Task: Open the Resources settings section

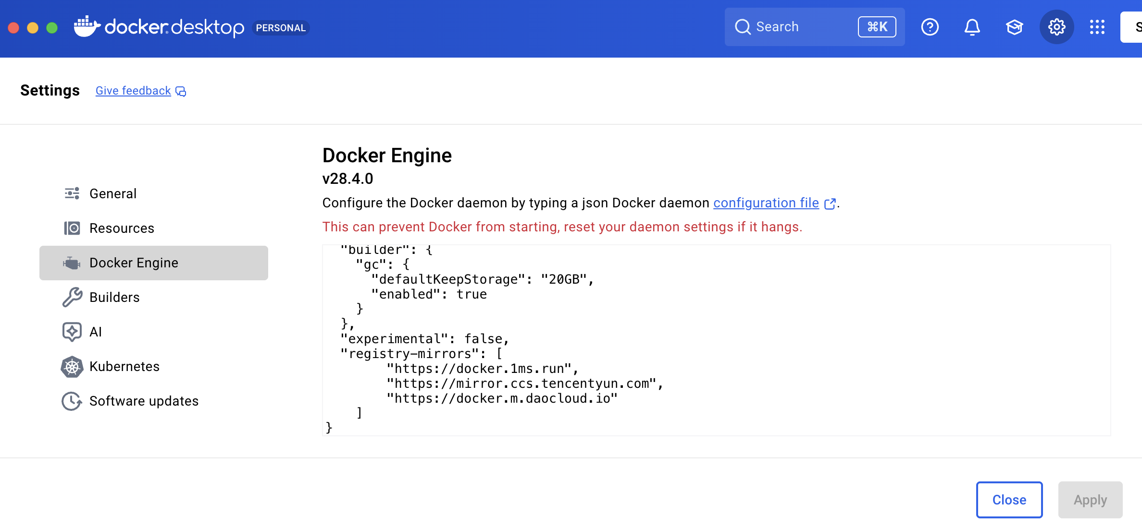Action: tap(122, 228)
